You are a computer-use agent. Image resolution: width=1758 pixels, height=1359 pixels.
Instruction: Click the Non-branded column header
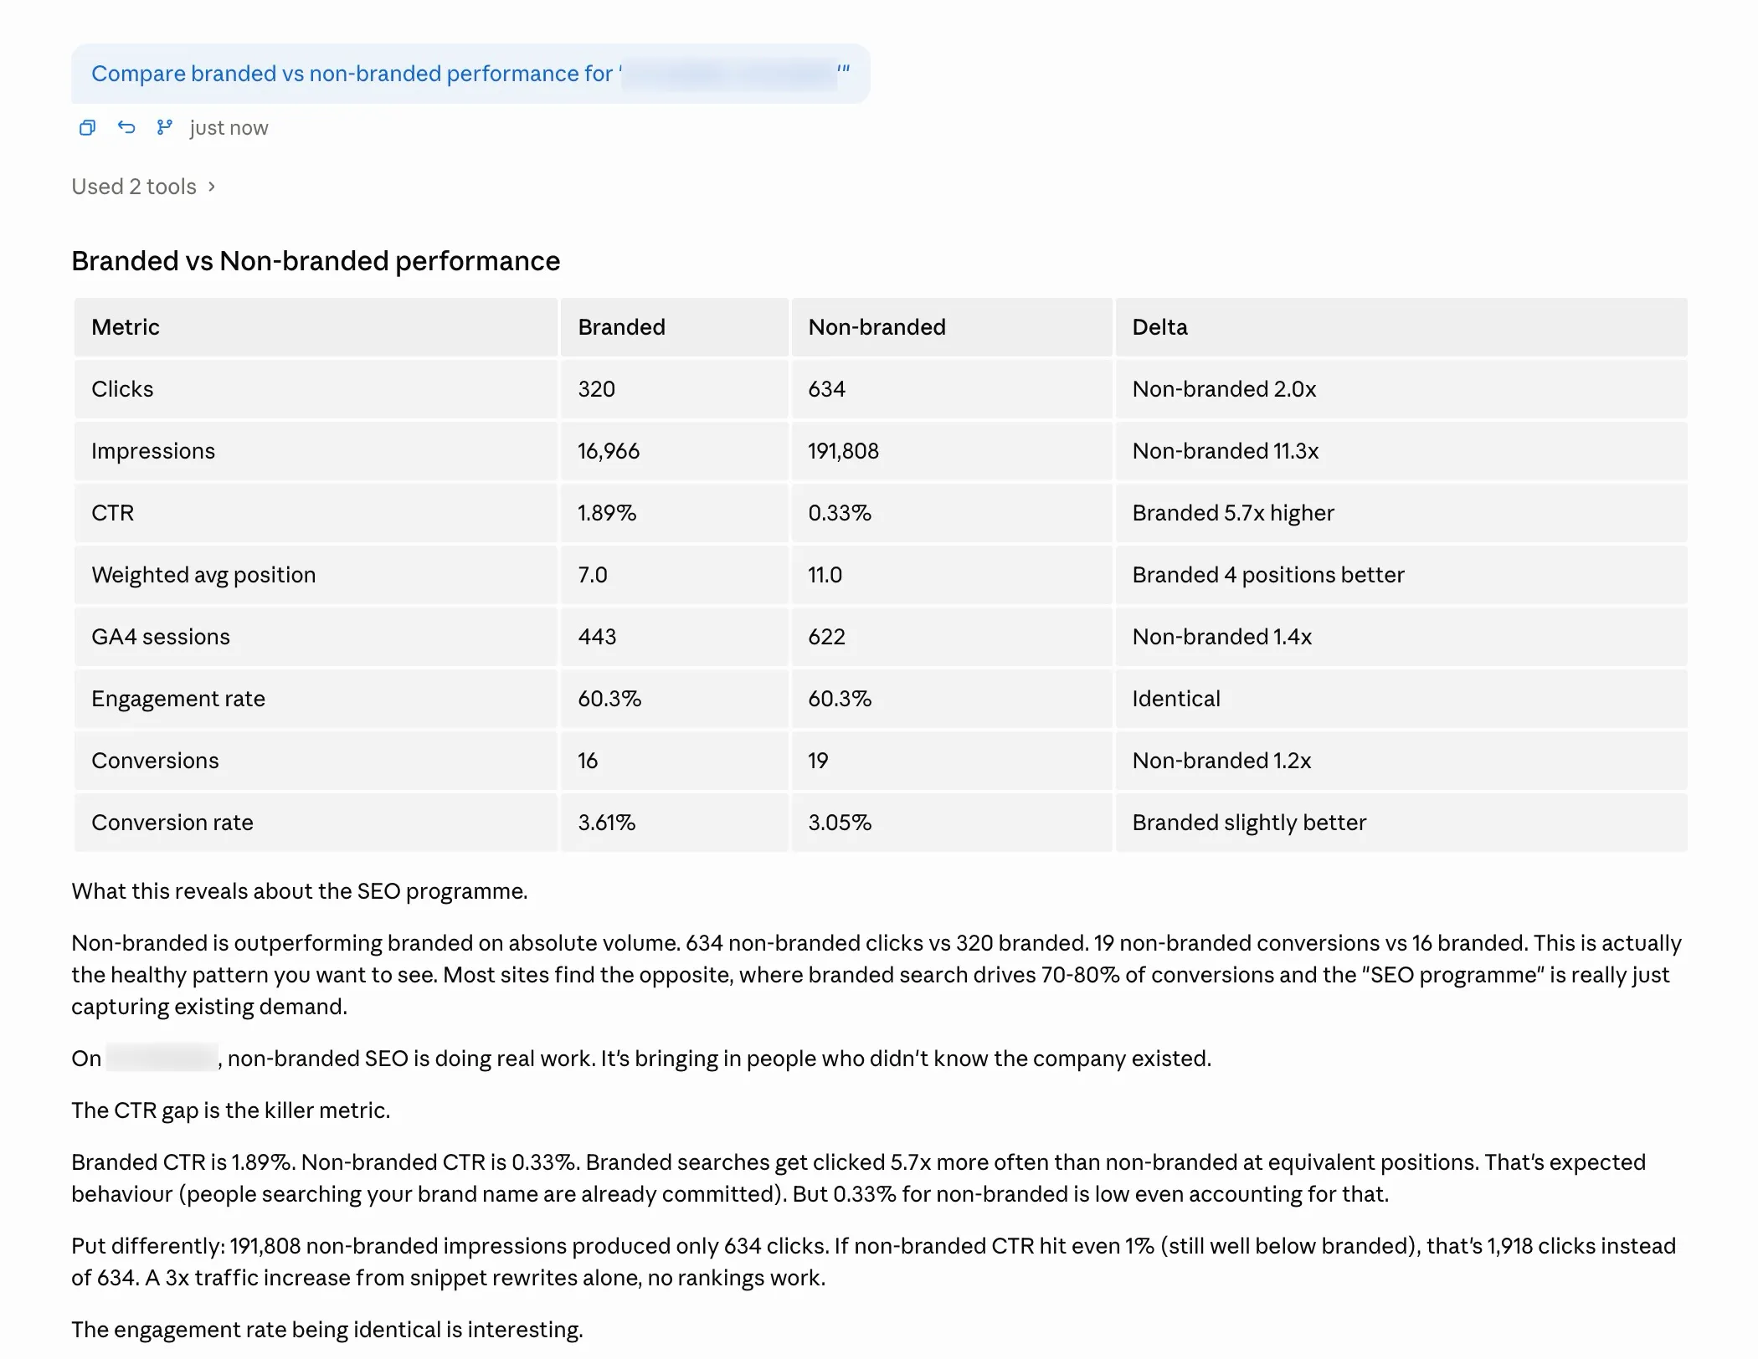(876, 327)
